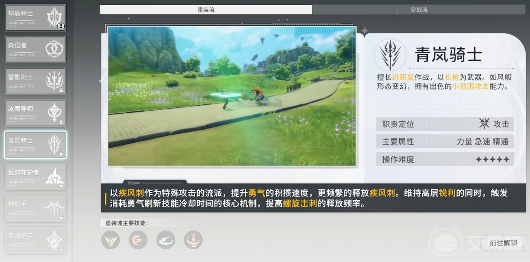Open the 灵魂乐手 class entry

pyautogui.click(x=35, y=240)
